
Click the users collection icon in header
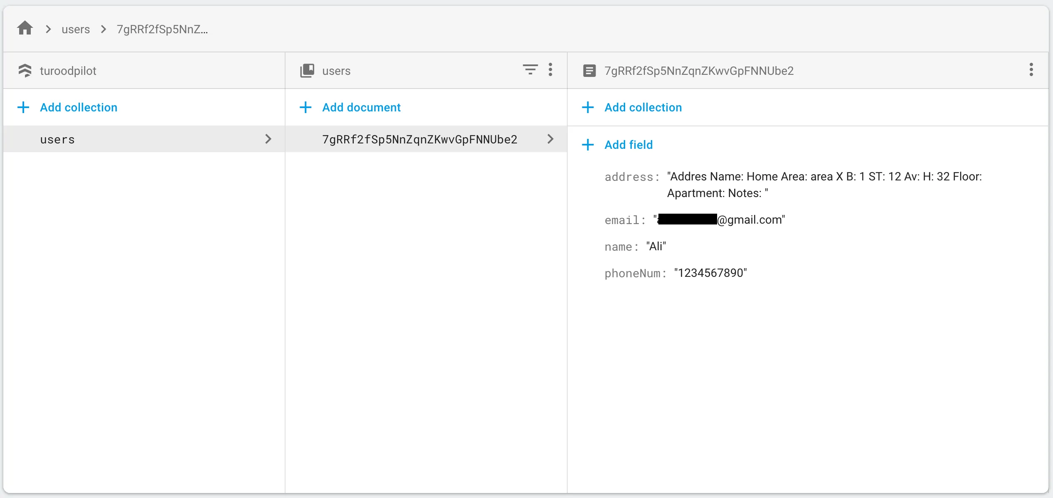(x=307, y=71)
